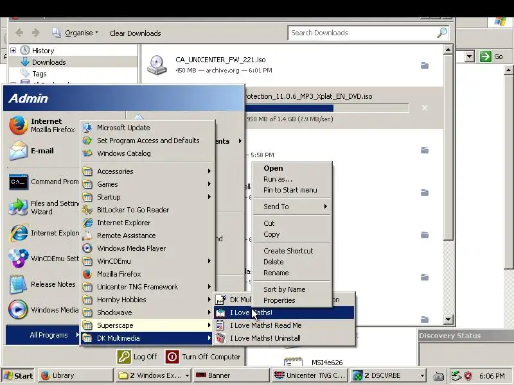Run I Love Maths! Uninstall
Viewport: 514px width, 385px height.
coord(284,338)
